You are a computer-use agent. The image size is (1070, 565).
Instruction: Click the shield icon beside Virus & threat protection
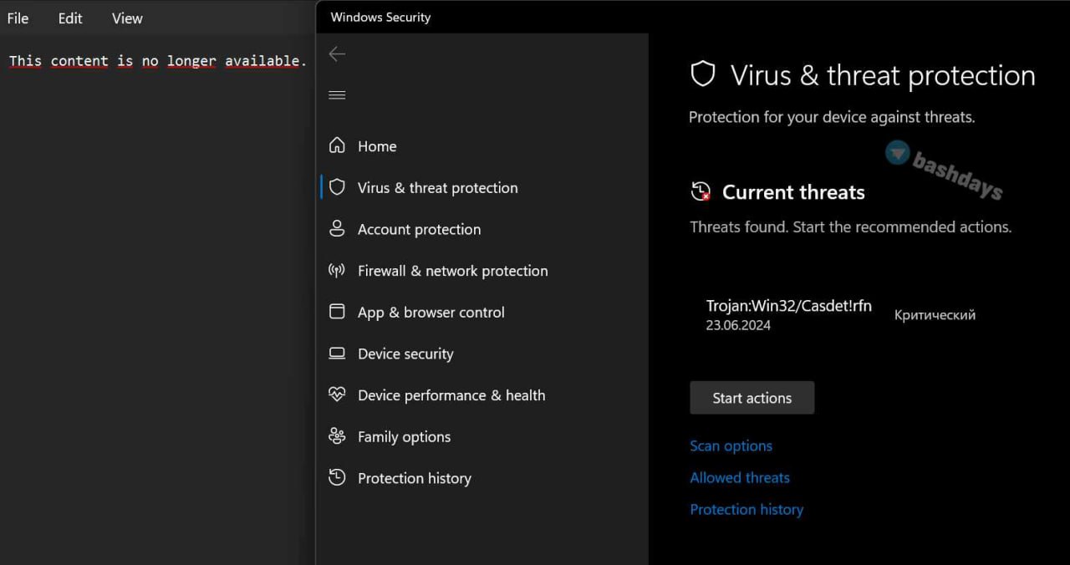click(337, 187)
